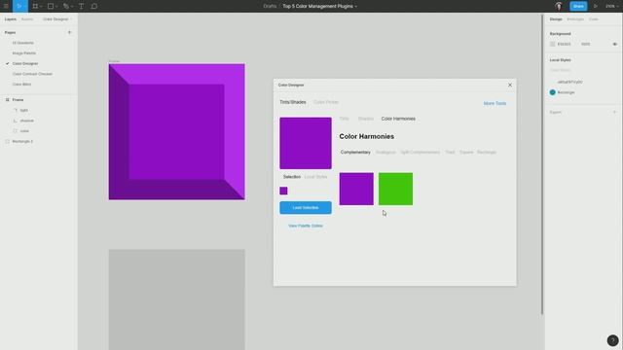Select the Rectangle 1 layer
The image size is (623, 350).
click(x=22, y=141)
